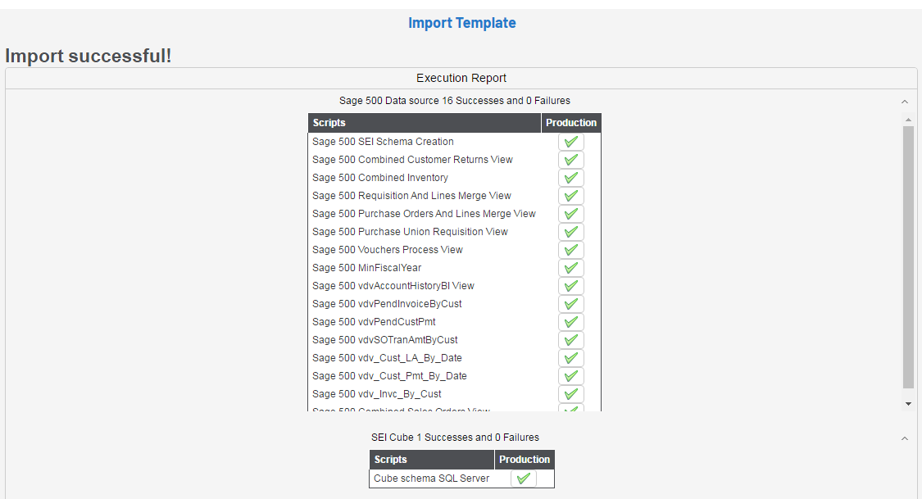
Task: Click the Import Template title link
Action: 461,23
